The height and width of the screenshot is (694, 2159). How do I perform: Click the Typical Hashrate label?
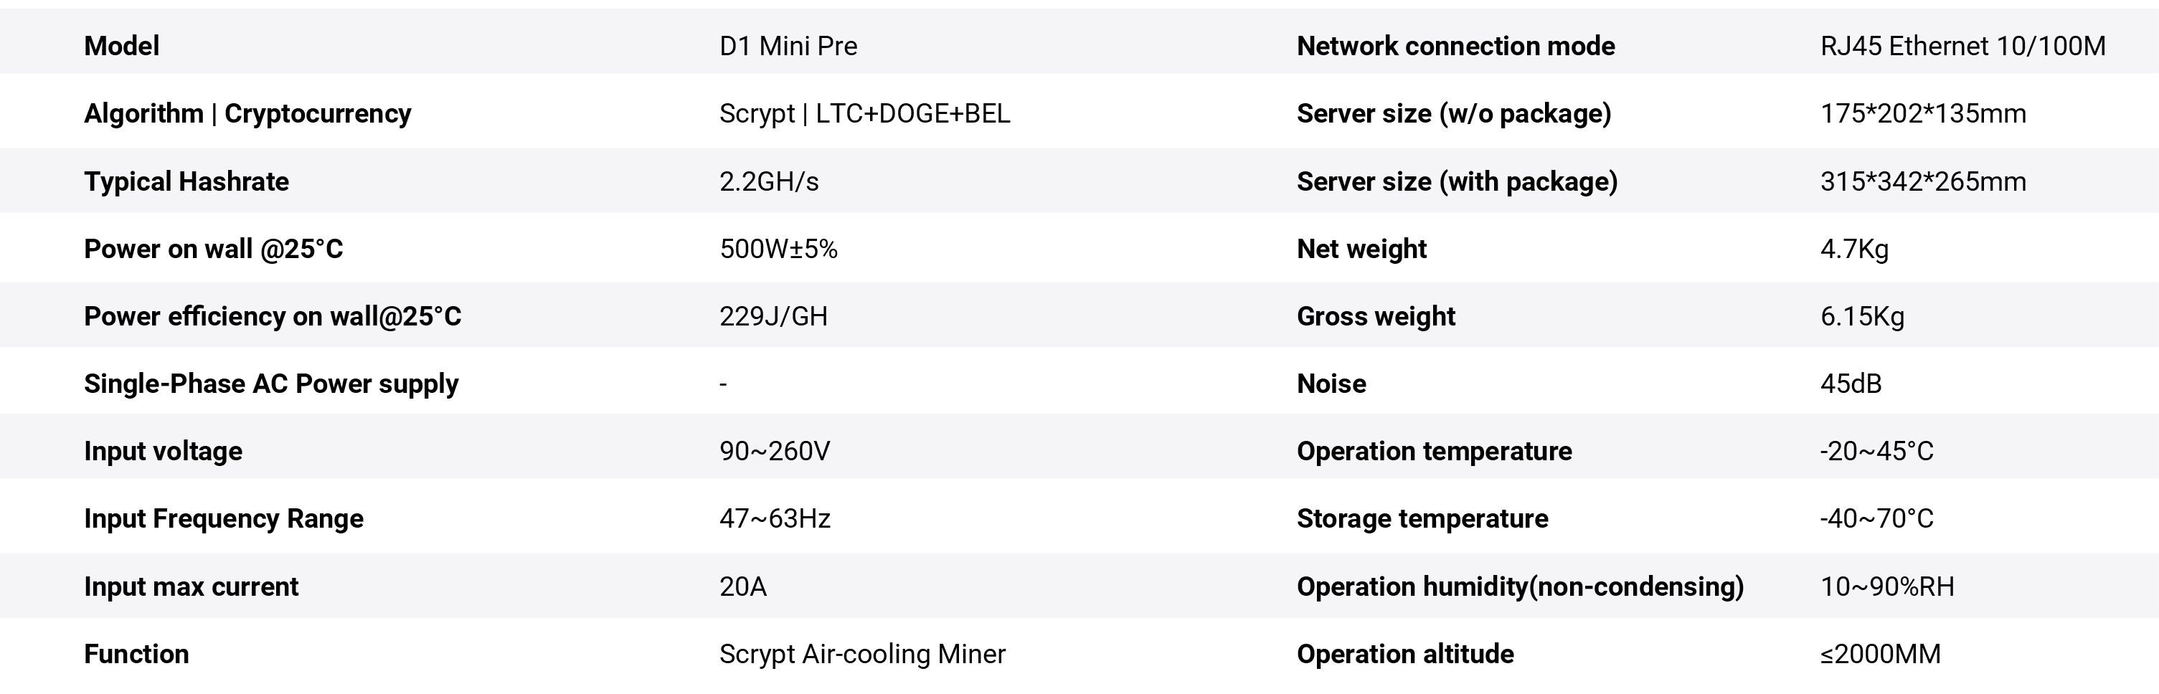pos(186,181)
